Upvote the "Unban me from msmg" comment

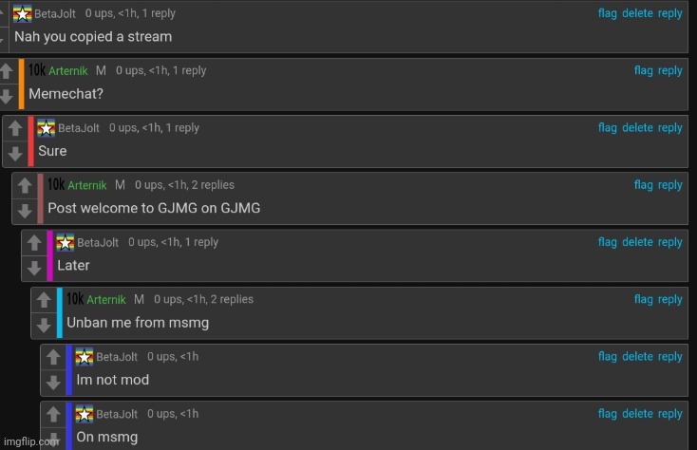[x=44, y=300]
